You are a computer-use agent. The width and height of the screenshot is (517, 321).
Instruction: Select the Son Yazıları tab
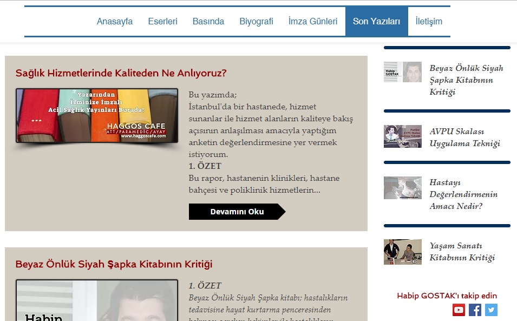tap(377, 22)
